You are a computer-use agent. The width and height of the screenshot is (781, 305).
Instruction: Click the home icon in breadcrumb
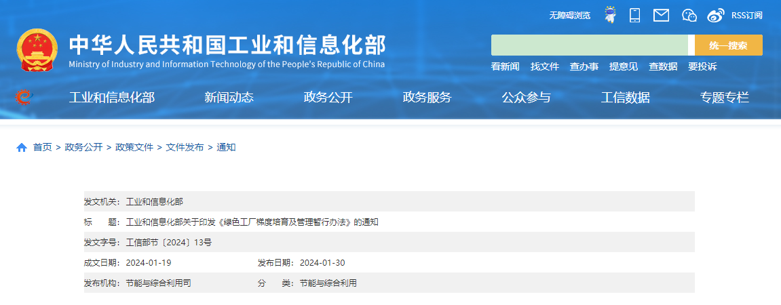pyautogui.click(x=22, y=147)
